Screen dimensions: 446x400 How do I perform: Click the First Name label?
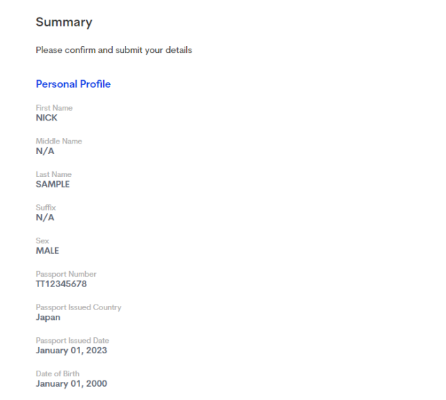[54, 108]
